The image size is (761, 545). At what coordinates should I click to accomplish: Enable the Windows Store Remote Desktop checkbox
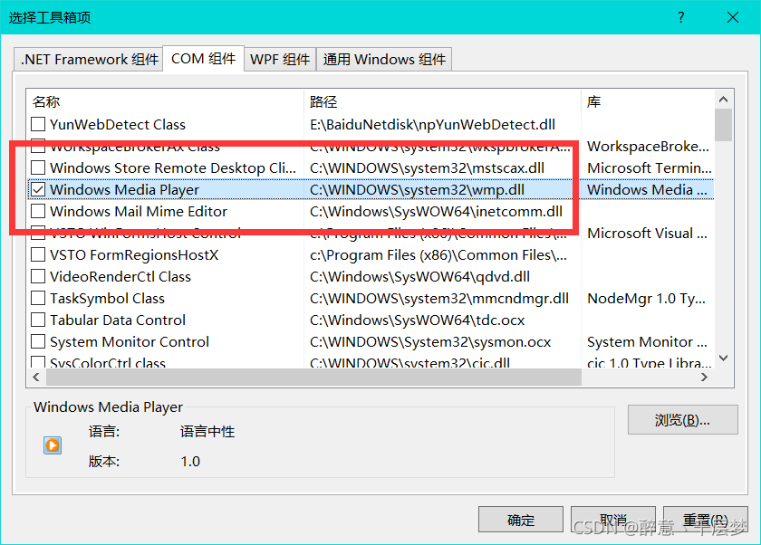pyautogui.click(x=38, y=167)
